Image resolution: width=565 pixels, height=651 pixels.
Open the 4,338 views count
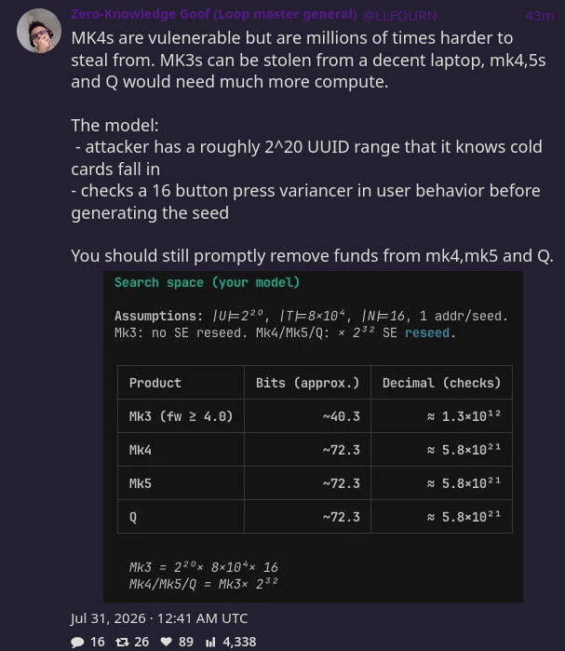(239, 642)
